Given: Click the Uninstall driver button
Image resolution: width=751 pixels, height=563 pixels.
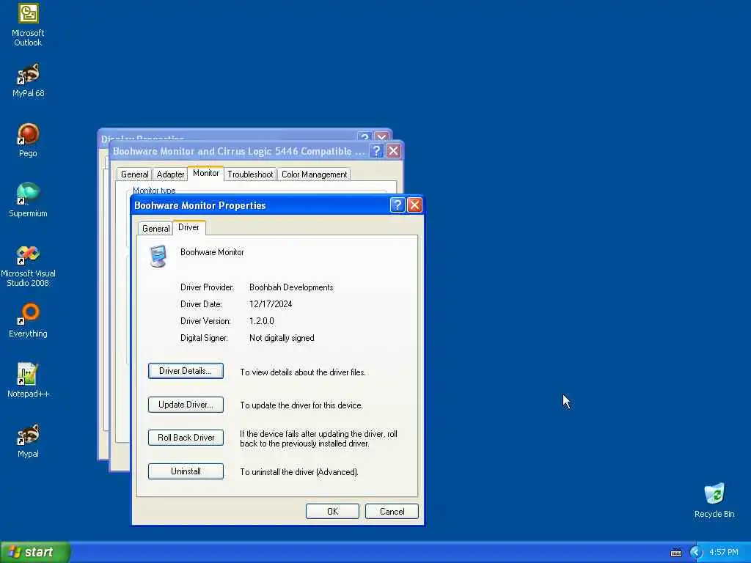Looking at the screenshot, I should 186,471.
